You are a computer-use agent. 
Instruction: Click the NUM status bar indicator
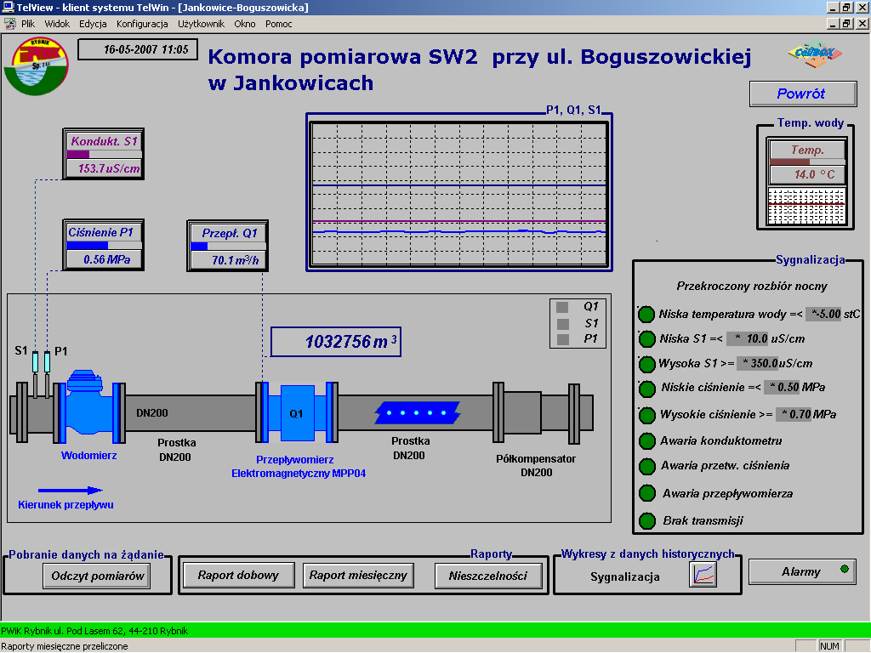[829, 646]
